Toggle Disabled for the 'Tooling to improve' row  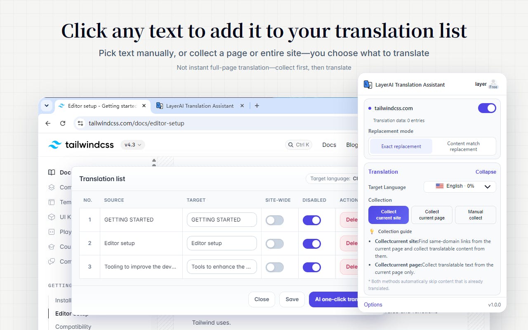[312, 267]
